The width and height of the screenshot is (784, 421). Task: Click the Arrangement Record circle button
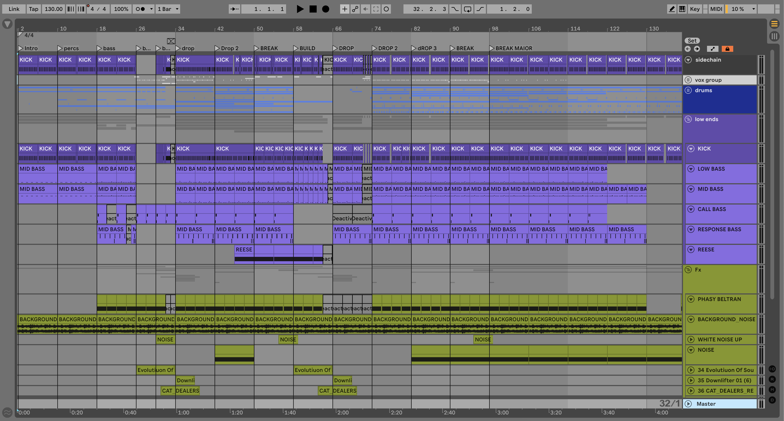(x=325, y=9)
